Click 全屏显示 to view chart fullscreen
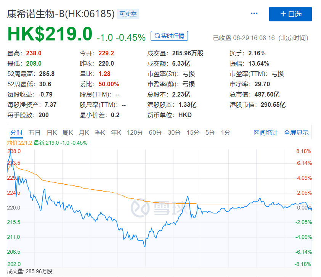This screenshot has height=277, width=321. (296, 133)
